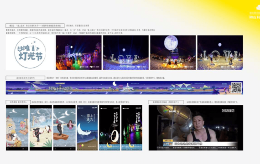Click the QR code on the panorama banner
The width and height of the screenshot is (260, 164).
pyautogui.click(x=236, y=87)
